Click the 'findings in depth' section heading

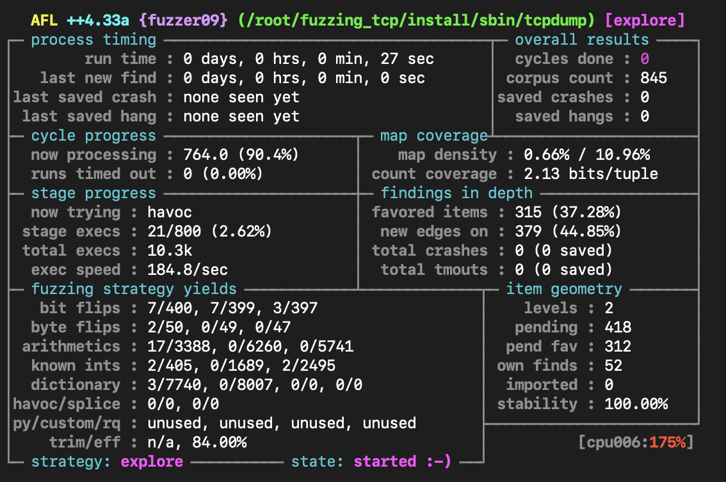click(456, 193)
